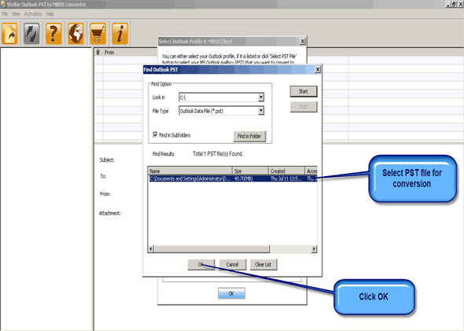The image size is (464, 331).
Task: Click the Stop button
Action: 304,106
